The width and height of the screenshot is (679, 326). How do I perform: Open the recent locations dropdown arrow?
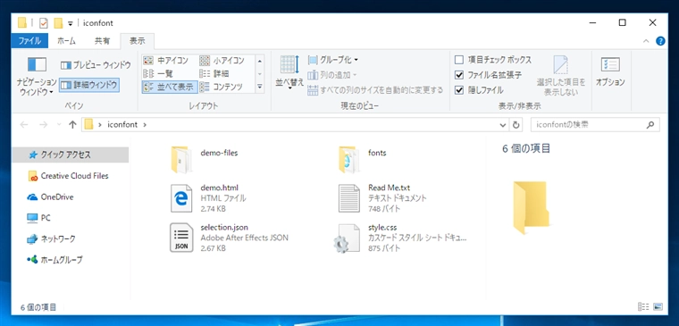[59, 125]
